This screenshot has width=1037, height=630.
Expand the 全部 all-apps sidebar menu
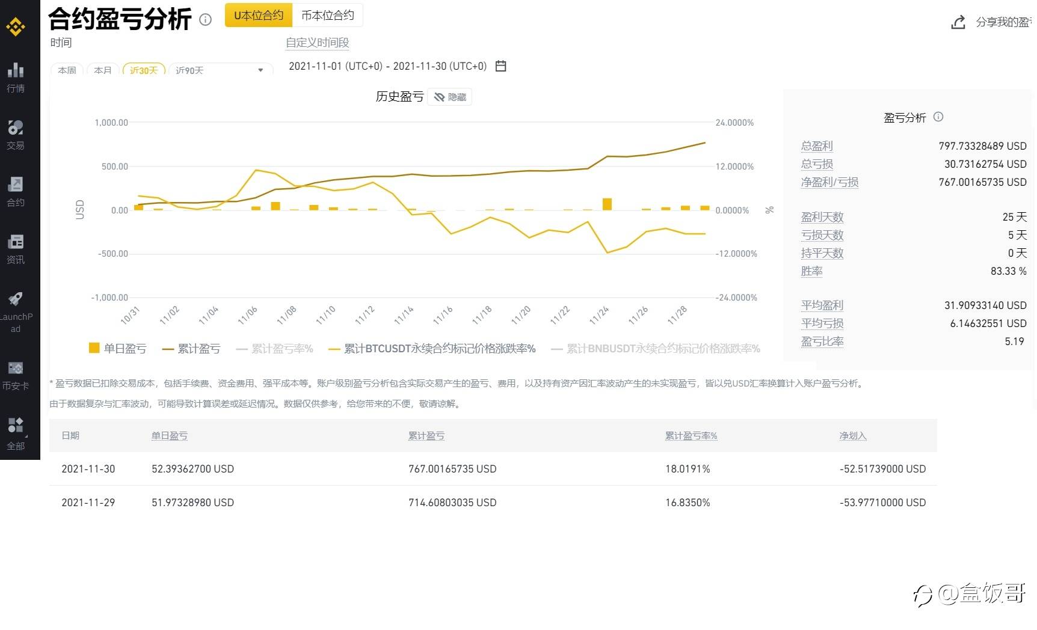point(16,426)
